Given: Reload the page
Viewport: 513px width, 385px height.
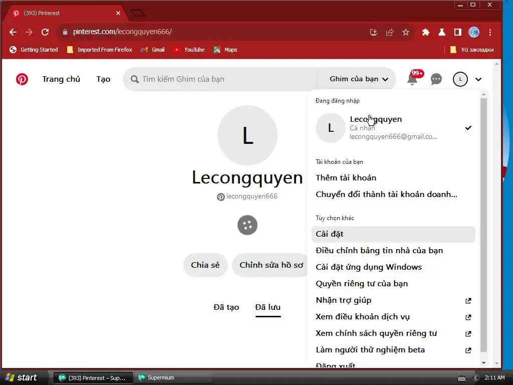Looking at the screenshot, I should (x=45, y=32).
